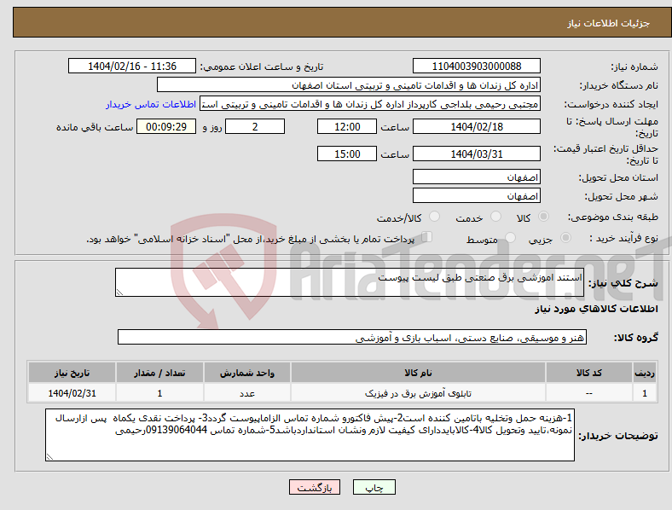Click the تعداد / مقدار column header

(x=159, y=373)
